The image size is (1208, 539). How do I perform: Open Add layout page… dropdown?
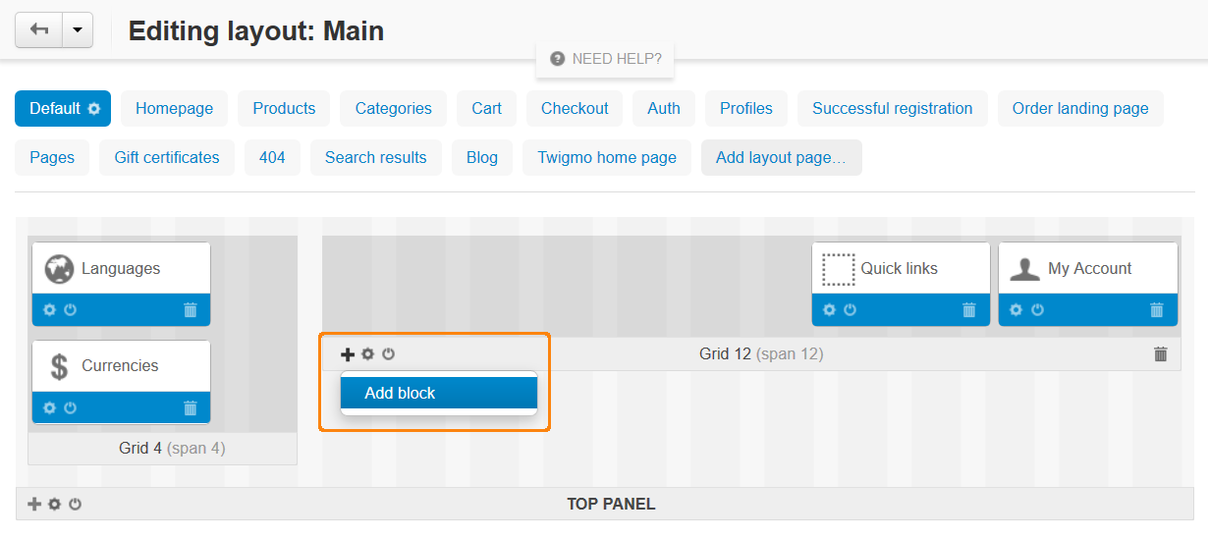[x=781, y=157]
